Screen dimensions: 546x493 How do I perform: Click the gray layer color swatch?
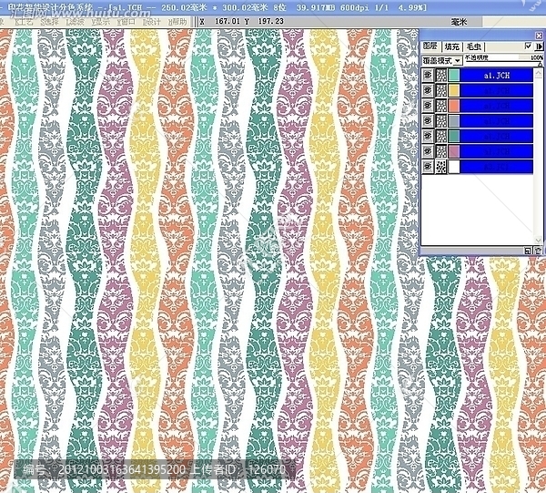click(454, 121)
